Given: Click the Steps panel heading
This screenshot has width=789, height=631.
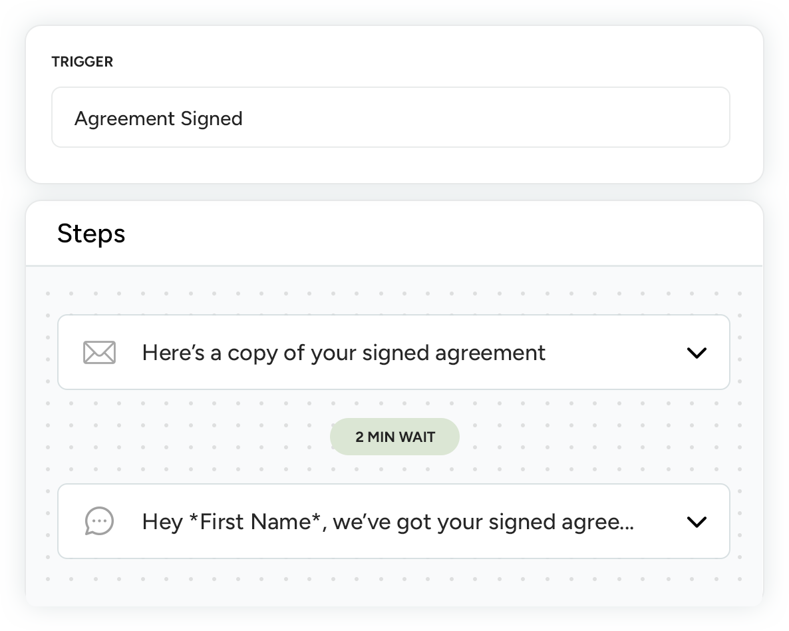Looking at the screenshot, I should click(x=91, y=234).
